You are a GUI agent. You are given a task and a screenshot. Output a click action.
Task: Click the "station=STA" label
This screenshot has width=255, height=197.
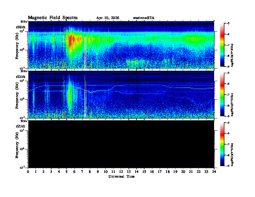[x=144, y=18]
